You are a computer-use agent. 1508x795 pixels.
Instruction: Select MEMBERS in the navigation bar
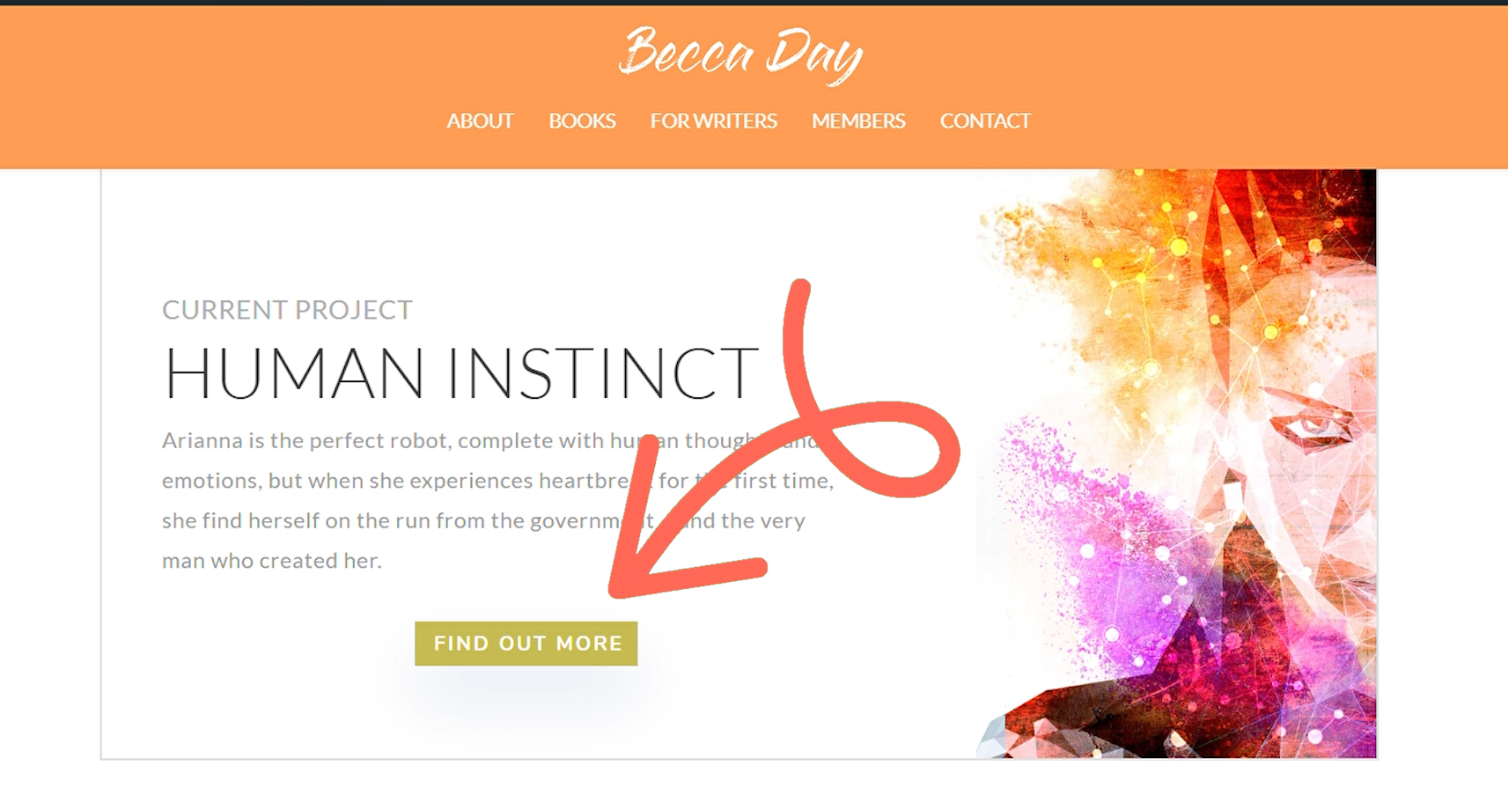click(x=858, y=121)
